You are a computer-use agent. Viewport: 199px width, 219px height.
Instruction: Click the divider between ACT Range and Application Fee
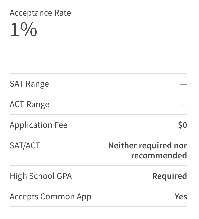[98, 115]
